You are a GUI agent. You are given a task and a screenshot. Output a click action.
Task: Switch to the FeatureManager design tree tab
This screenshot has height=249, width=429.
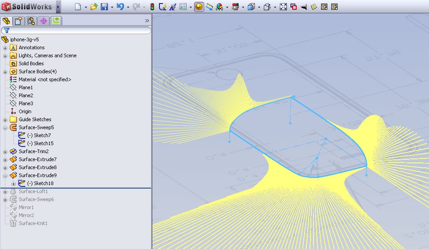tap(6, 21)
